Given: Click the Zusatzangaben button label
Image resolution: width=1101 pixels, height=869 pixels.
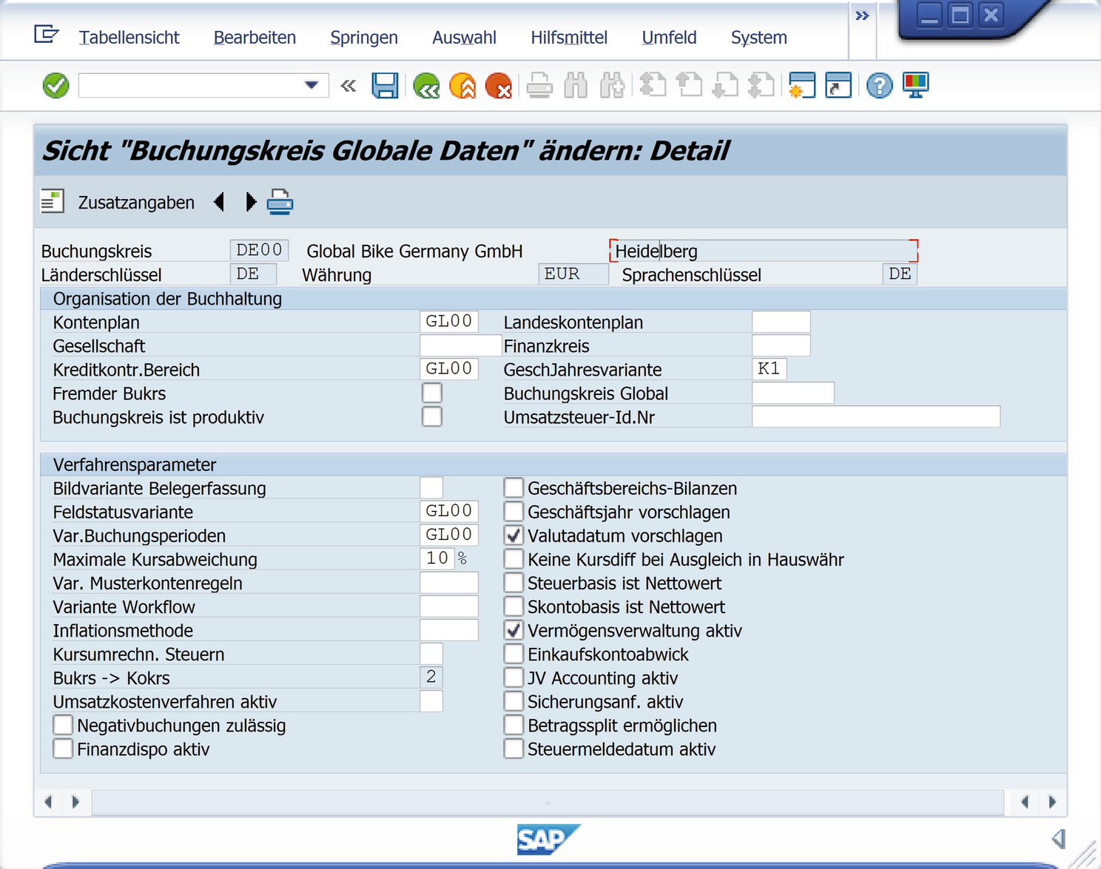Looking at the screenshot, I should click(136, 203).
